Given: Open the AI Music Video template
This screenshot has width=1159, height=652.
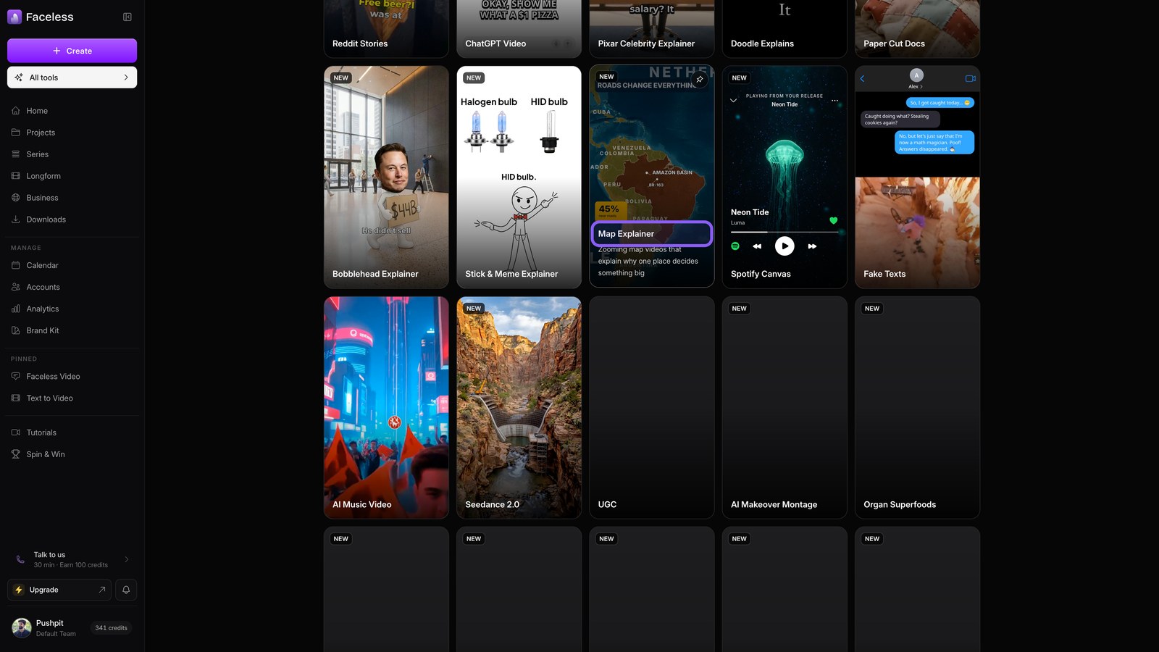Looking at the screenshot, I should click(386, 407).
